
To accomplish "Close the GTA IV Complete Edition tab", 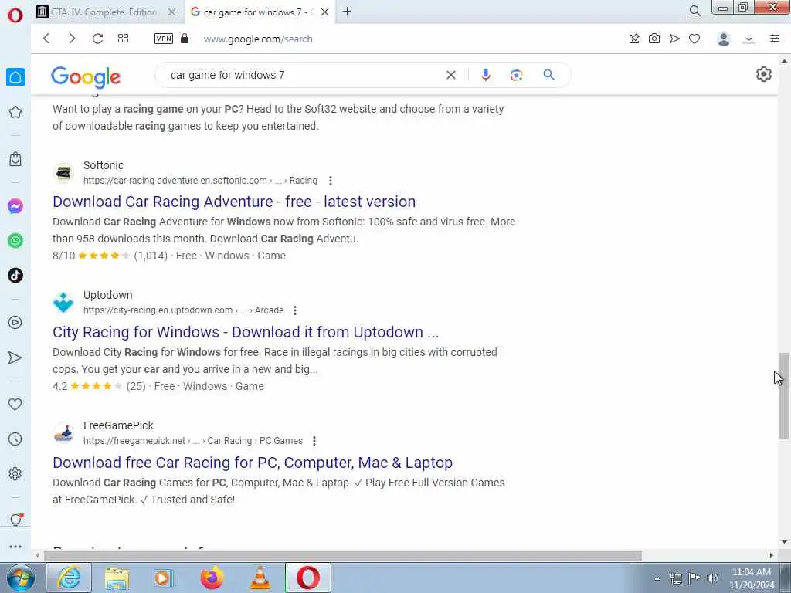I will point(172,12).
